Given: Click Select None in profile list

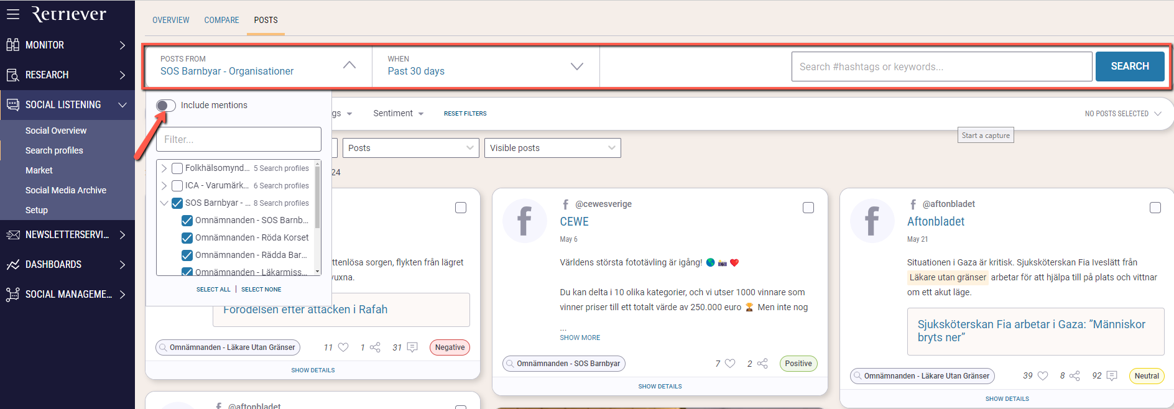Looking at the screenshot, I should click(x=261, y=290).
